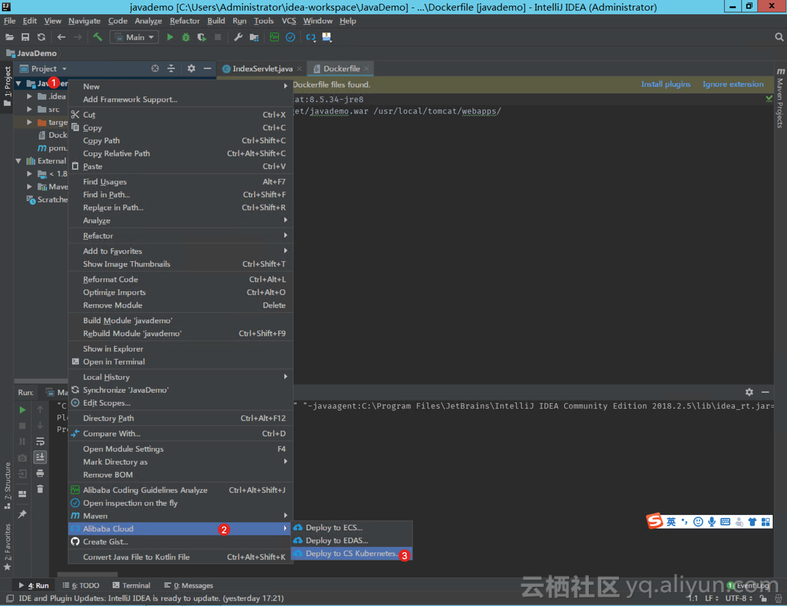Open Run panel settings gear icon
Image resolution: width=787 pixels, height=606 pixels.
coord(749,392)
